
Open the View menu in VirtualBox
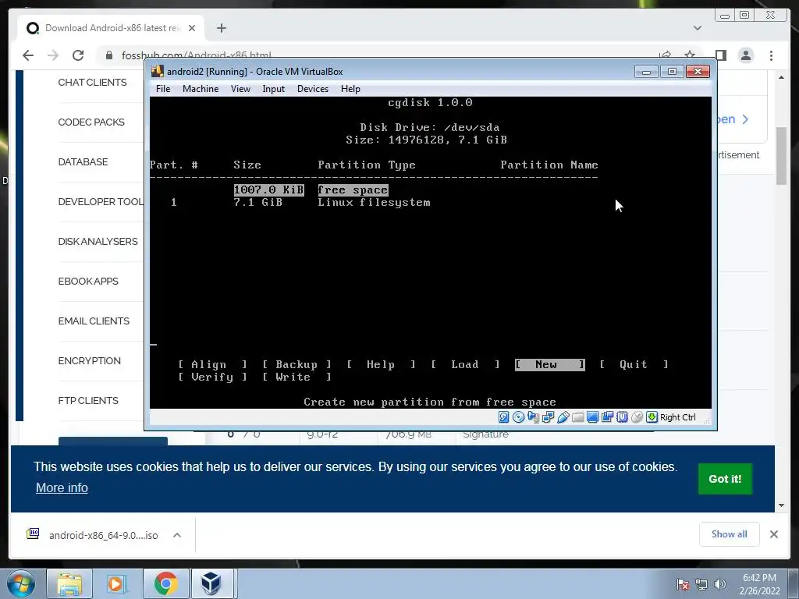[240, 89]
